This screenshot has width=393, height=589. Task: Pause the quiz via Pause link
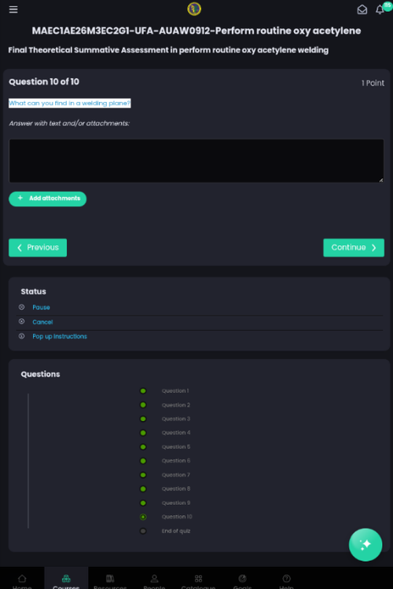point(41,307)
